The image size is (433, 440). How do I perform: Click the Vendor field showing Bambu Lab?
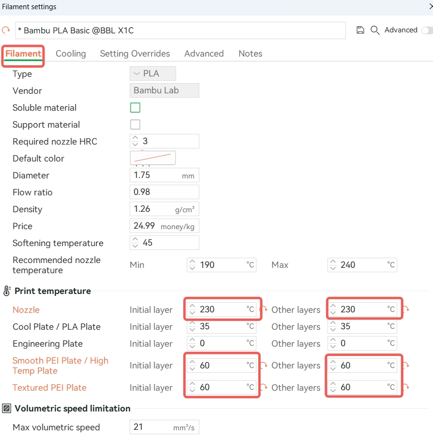164,90
